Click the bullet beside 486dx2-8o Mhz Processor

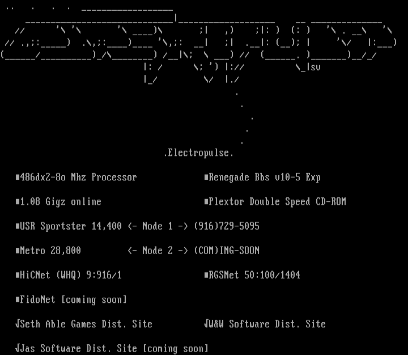coord(18,177)
